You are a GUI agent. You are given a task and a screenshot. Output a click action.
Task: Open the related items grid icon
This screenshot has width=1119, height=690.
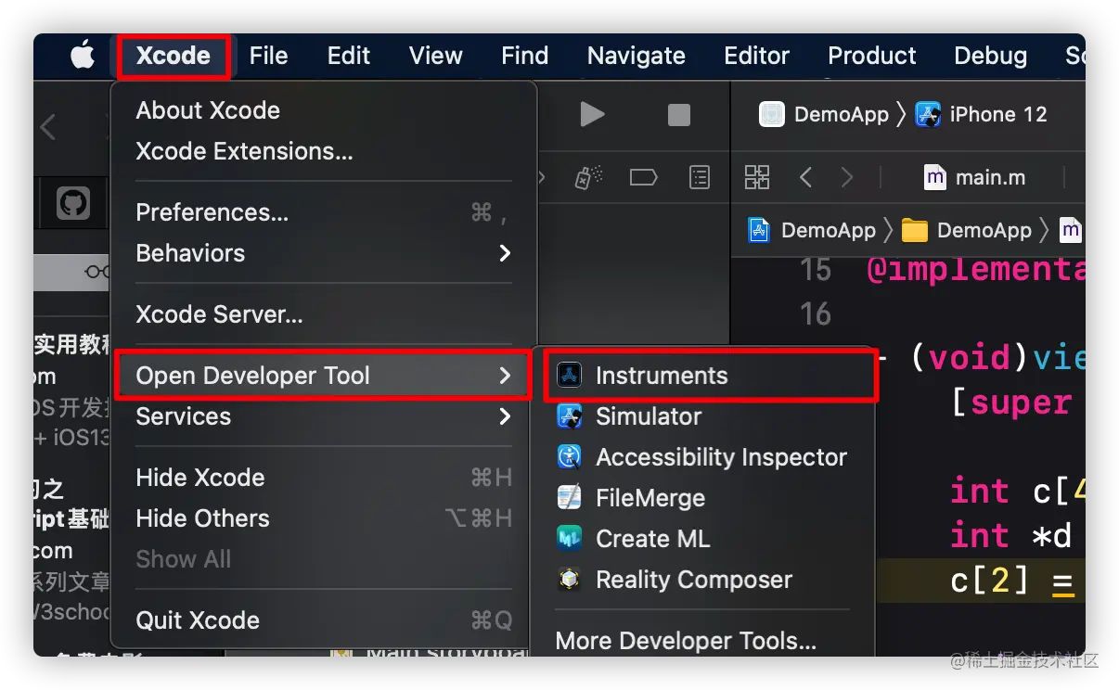coord(757,177)
